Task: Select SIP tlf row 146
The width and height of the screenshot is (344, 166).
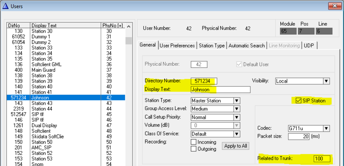Action: (66, 120)
